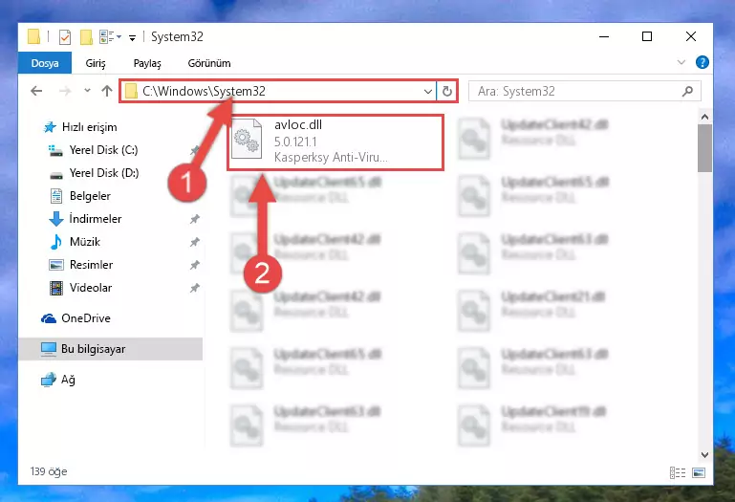The height and width of the screenshot is (502, 735).
Task: Open Belgeler folder in sidebar
Action: [90, 196]
